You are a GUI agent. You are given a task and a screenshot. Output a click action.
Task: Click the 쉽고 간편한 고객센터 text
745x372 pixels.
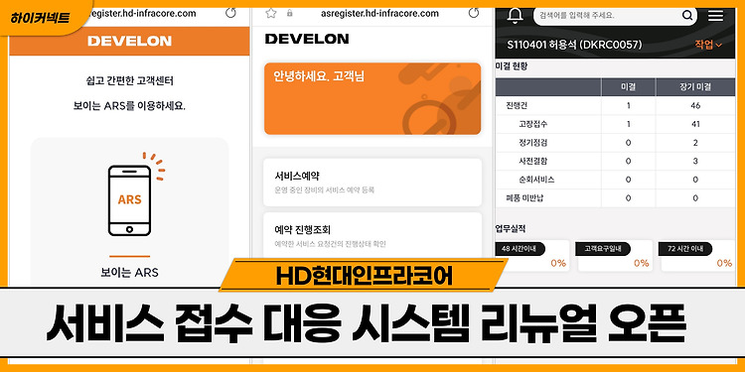(x=129, y=81)
